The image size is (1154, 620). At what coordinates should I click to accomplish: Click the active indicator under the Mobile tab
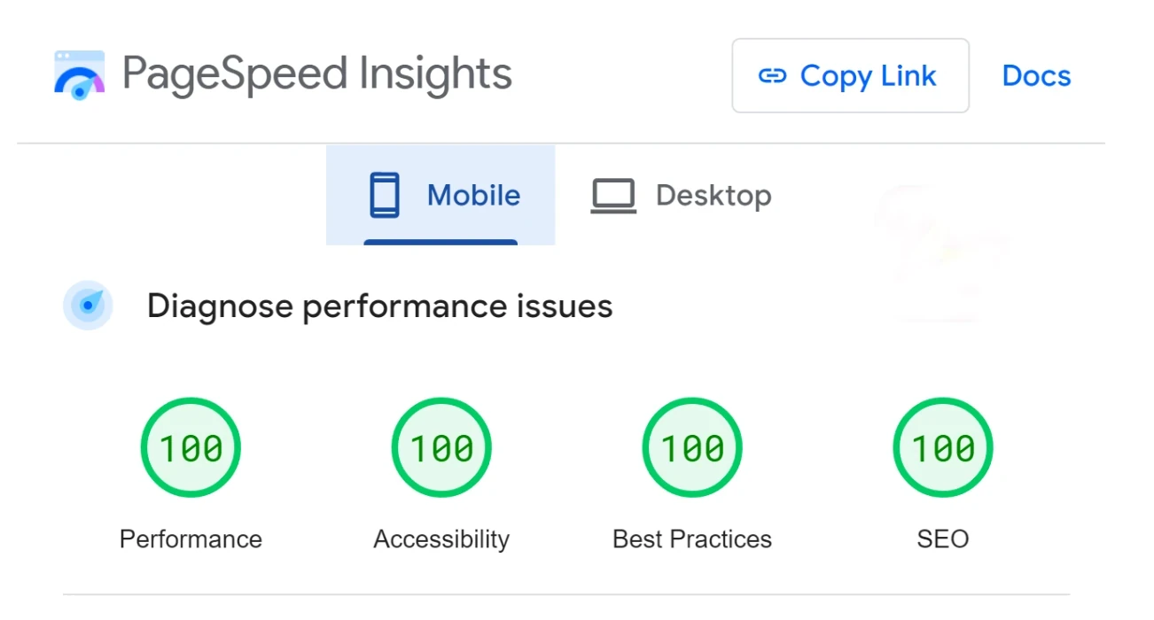tap(441, 242)
